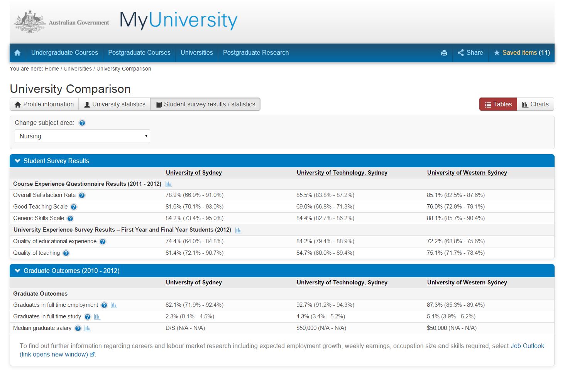Click help icon for Overall Satisfaction Rate

click(82, 195)
